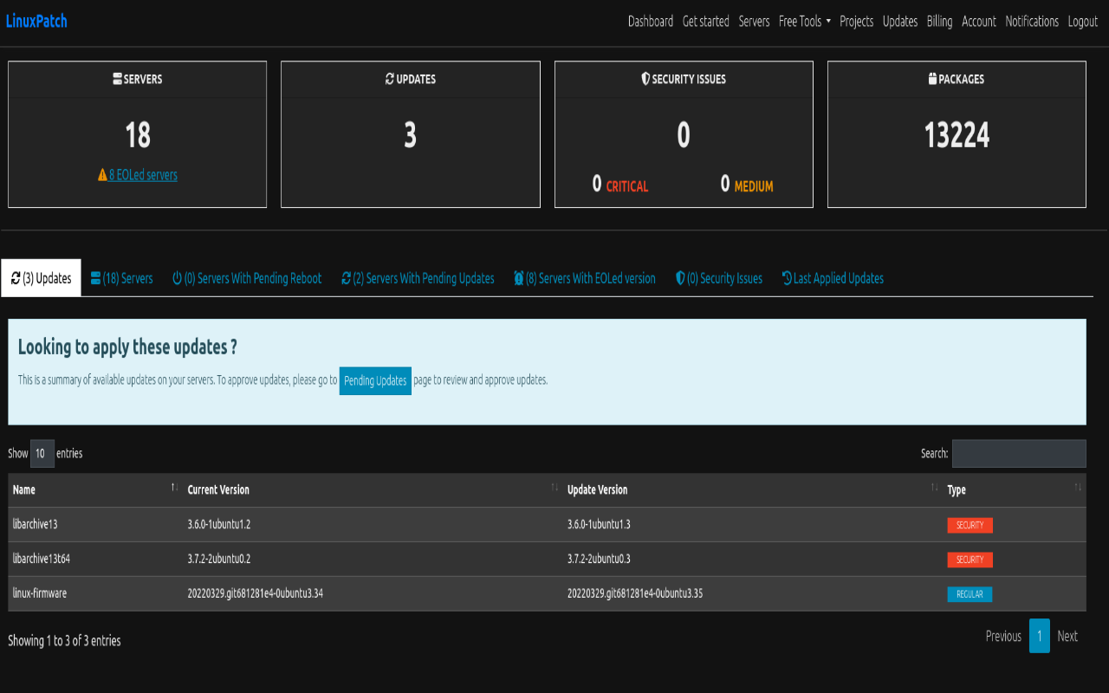Click the sync icon on (3) Updates tab
The height and width of the screenshot is (693, 1109).
(16, 278)
